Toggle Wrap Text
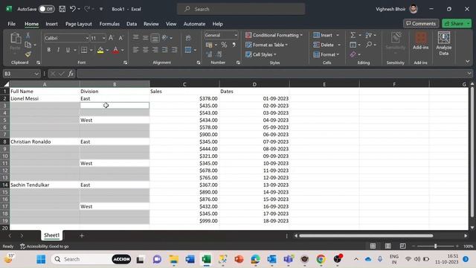This screenshot has width=476, height=268. coord(188,38)
